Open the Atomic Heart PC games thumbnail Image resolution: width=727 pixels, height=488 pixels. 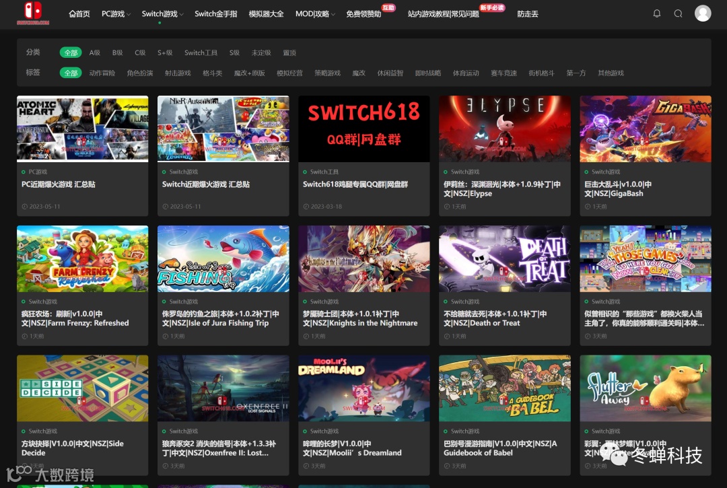point(83,129)
